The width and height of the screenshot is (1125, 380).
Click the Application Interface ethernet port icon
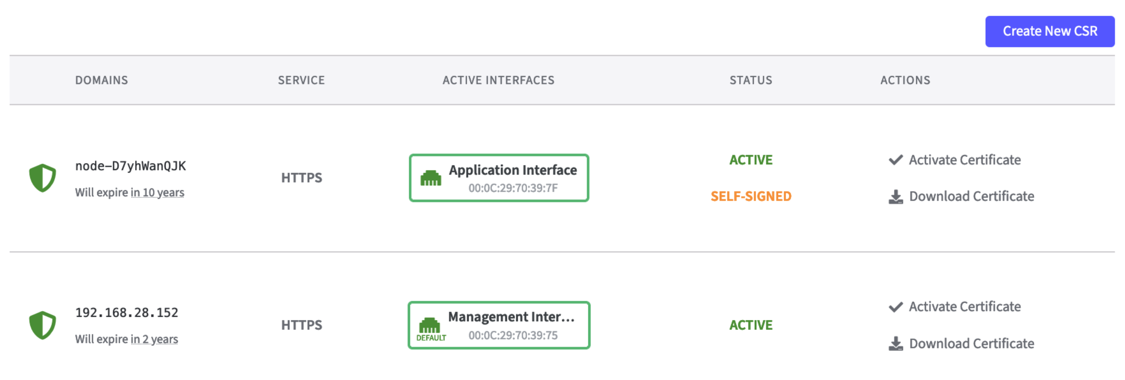tap(431, 178)
